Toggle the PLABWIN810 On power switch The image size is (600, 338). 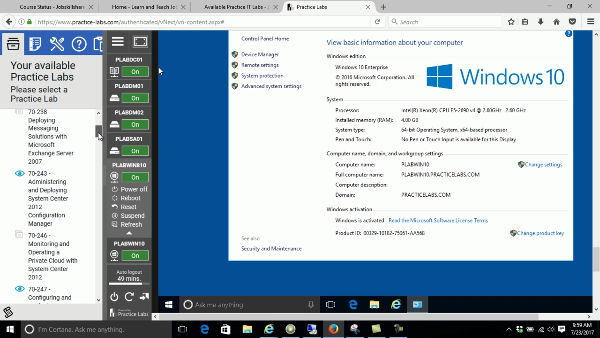(x=135, y=177)
